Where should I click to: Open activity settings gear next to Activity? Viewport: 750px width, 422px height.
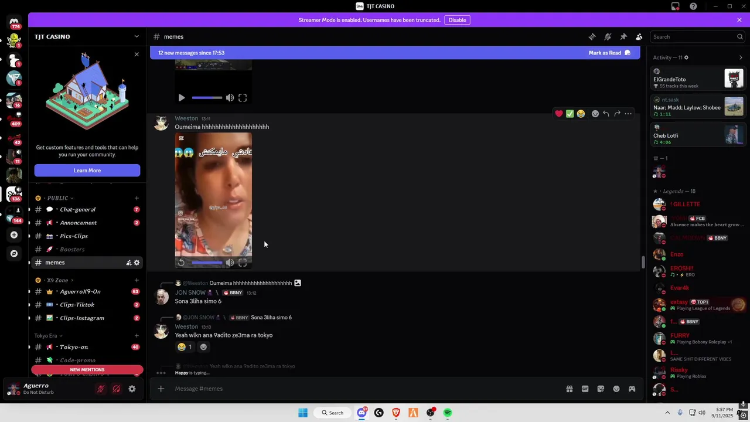pos(686,57)
